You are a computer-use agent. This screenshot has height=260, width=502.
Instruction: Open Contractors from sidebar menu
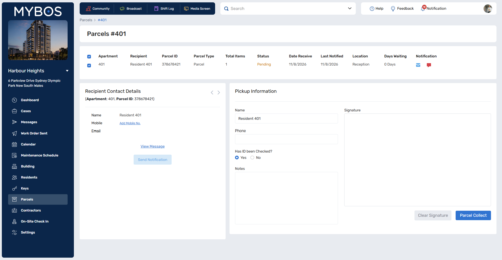[x=31, y=210]
